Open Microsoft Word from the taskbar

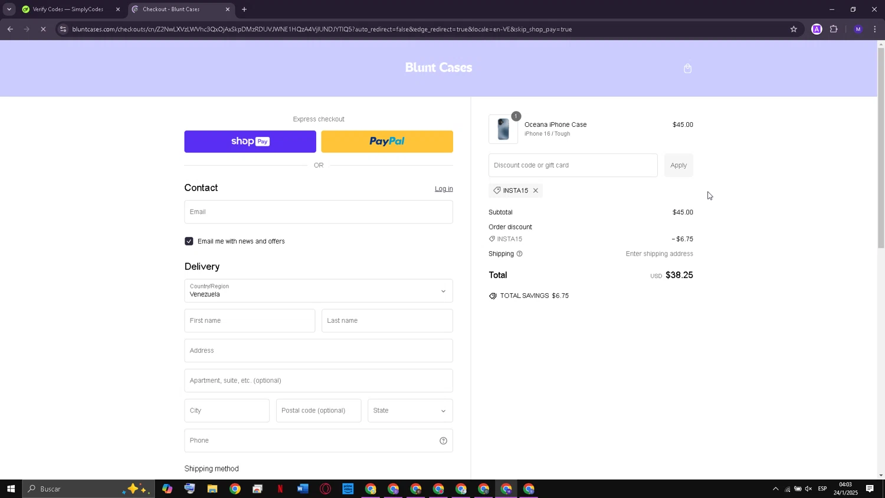303,489
